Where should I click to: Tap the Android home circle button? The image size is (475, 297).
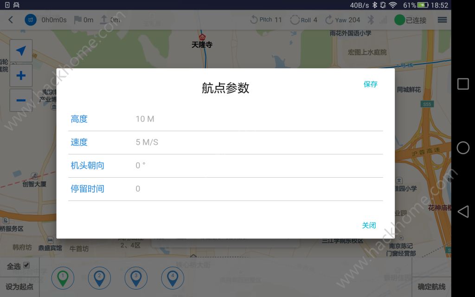click(x=463, y=148)
